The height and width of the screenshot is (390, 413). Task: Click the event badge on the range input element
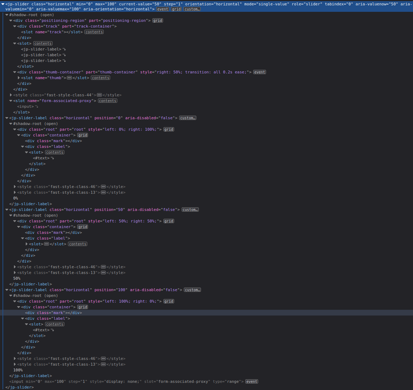point(251,381)
